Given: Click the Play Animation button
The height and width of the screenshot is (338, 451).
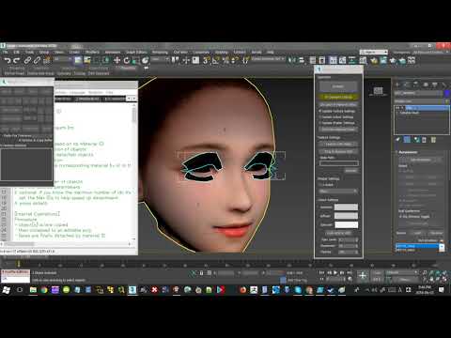Looking at the screenshot, I should [x=335, y=272].
